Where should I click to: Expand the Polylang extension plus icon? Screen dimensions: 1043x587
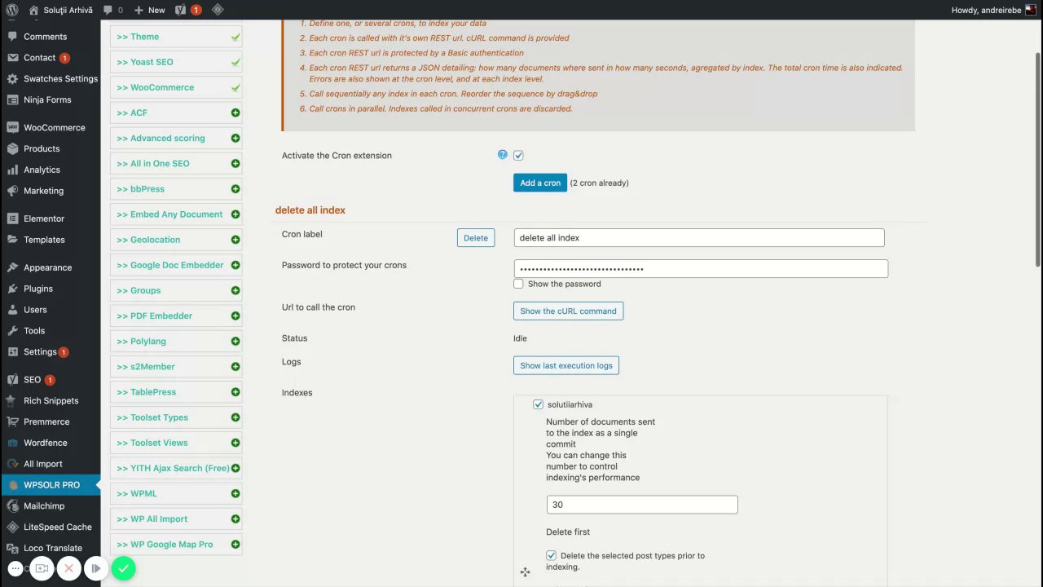pyautogui.click(x=235, y=342)
